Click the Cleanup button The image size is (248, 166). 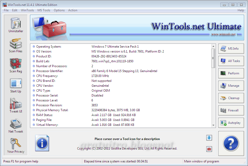click(231, 98)
